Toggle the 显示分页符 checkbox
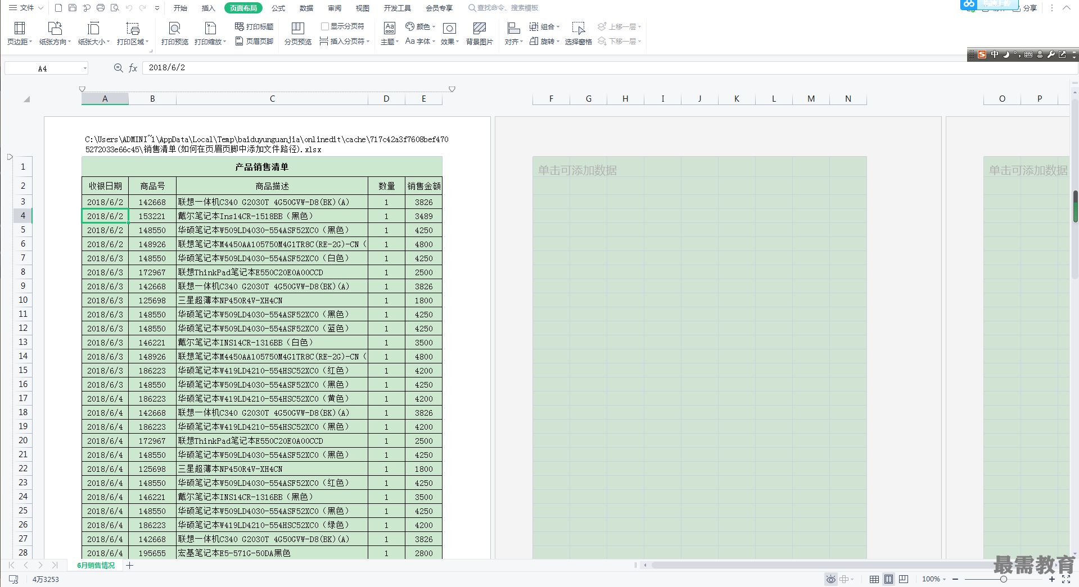The width and height of the screenshot is (1079, 587). (325, 26)
